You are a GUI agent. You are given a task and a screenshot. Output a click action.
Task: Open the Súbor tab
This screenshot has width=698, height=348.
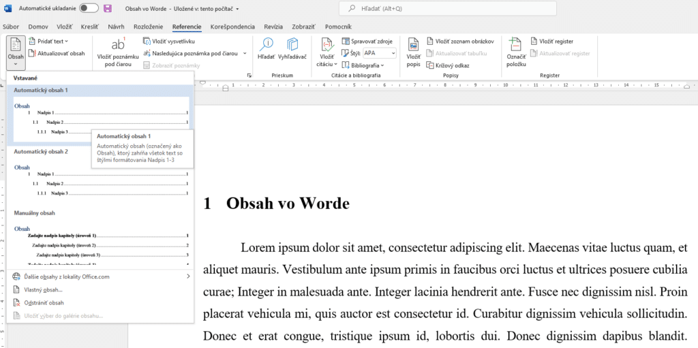click(11, 27)
